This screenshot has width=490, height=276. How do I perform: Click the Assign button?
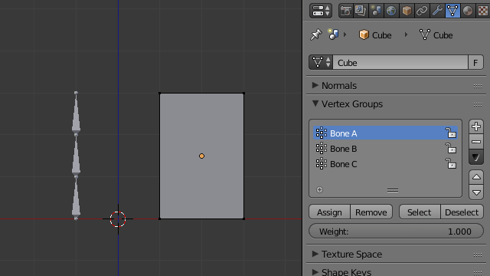(x=329, y=212)
